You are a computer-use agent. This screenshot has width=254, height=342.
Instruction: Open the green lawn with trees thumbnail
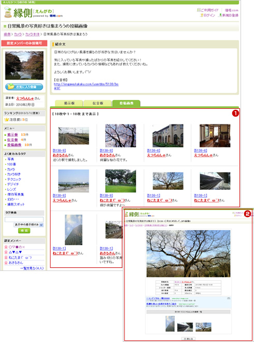click(120, 181)
